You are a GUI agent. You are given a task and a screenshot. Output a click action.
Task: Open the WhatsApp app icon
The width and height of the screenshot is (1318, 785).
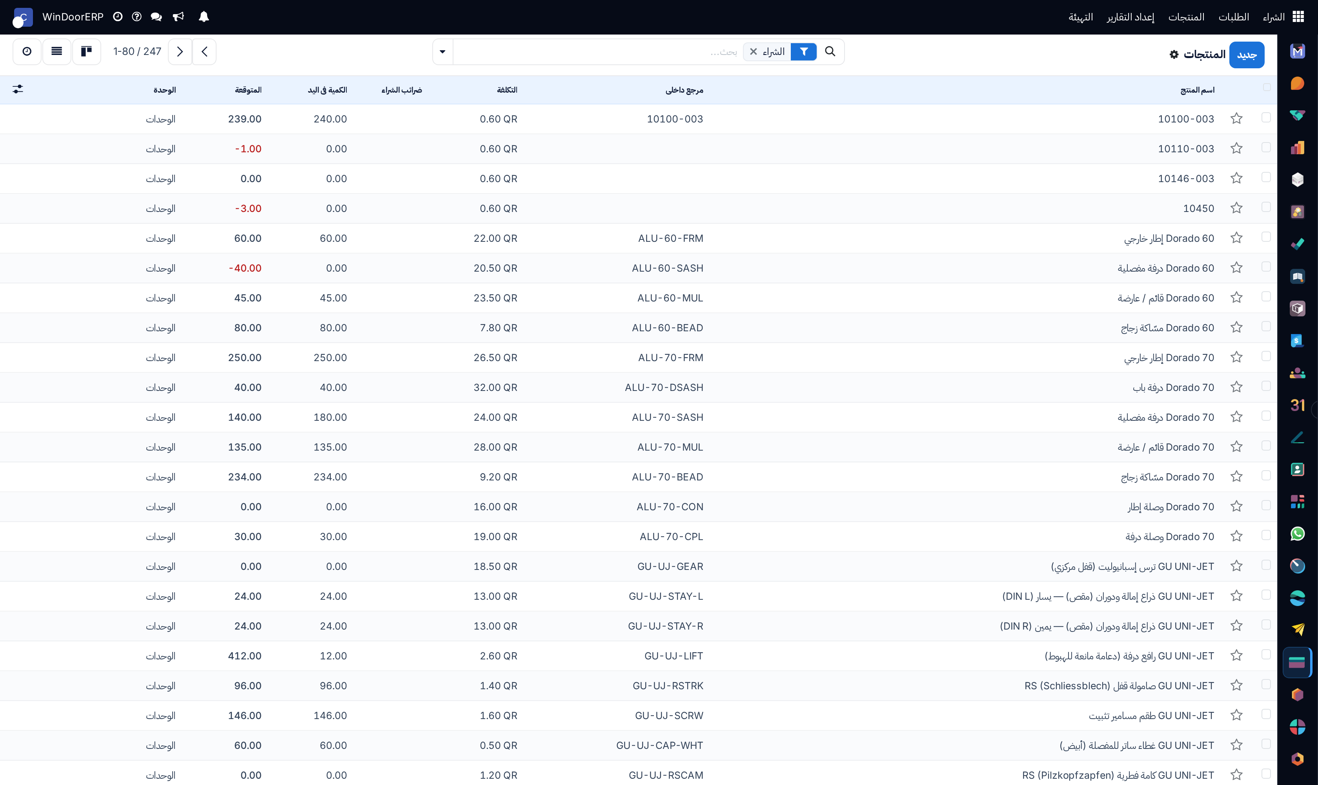[1297, 534]
